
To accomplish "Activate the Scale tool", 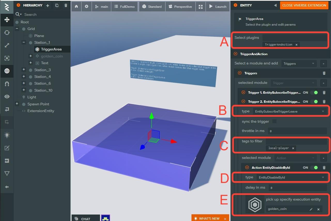I will [x=7, y=45].
